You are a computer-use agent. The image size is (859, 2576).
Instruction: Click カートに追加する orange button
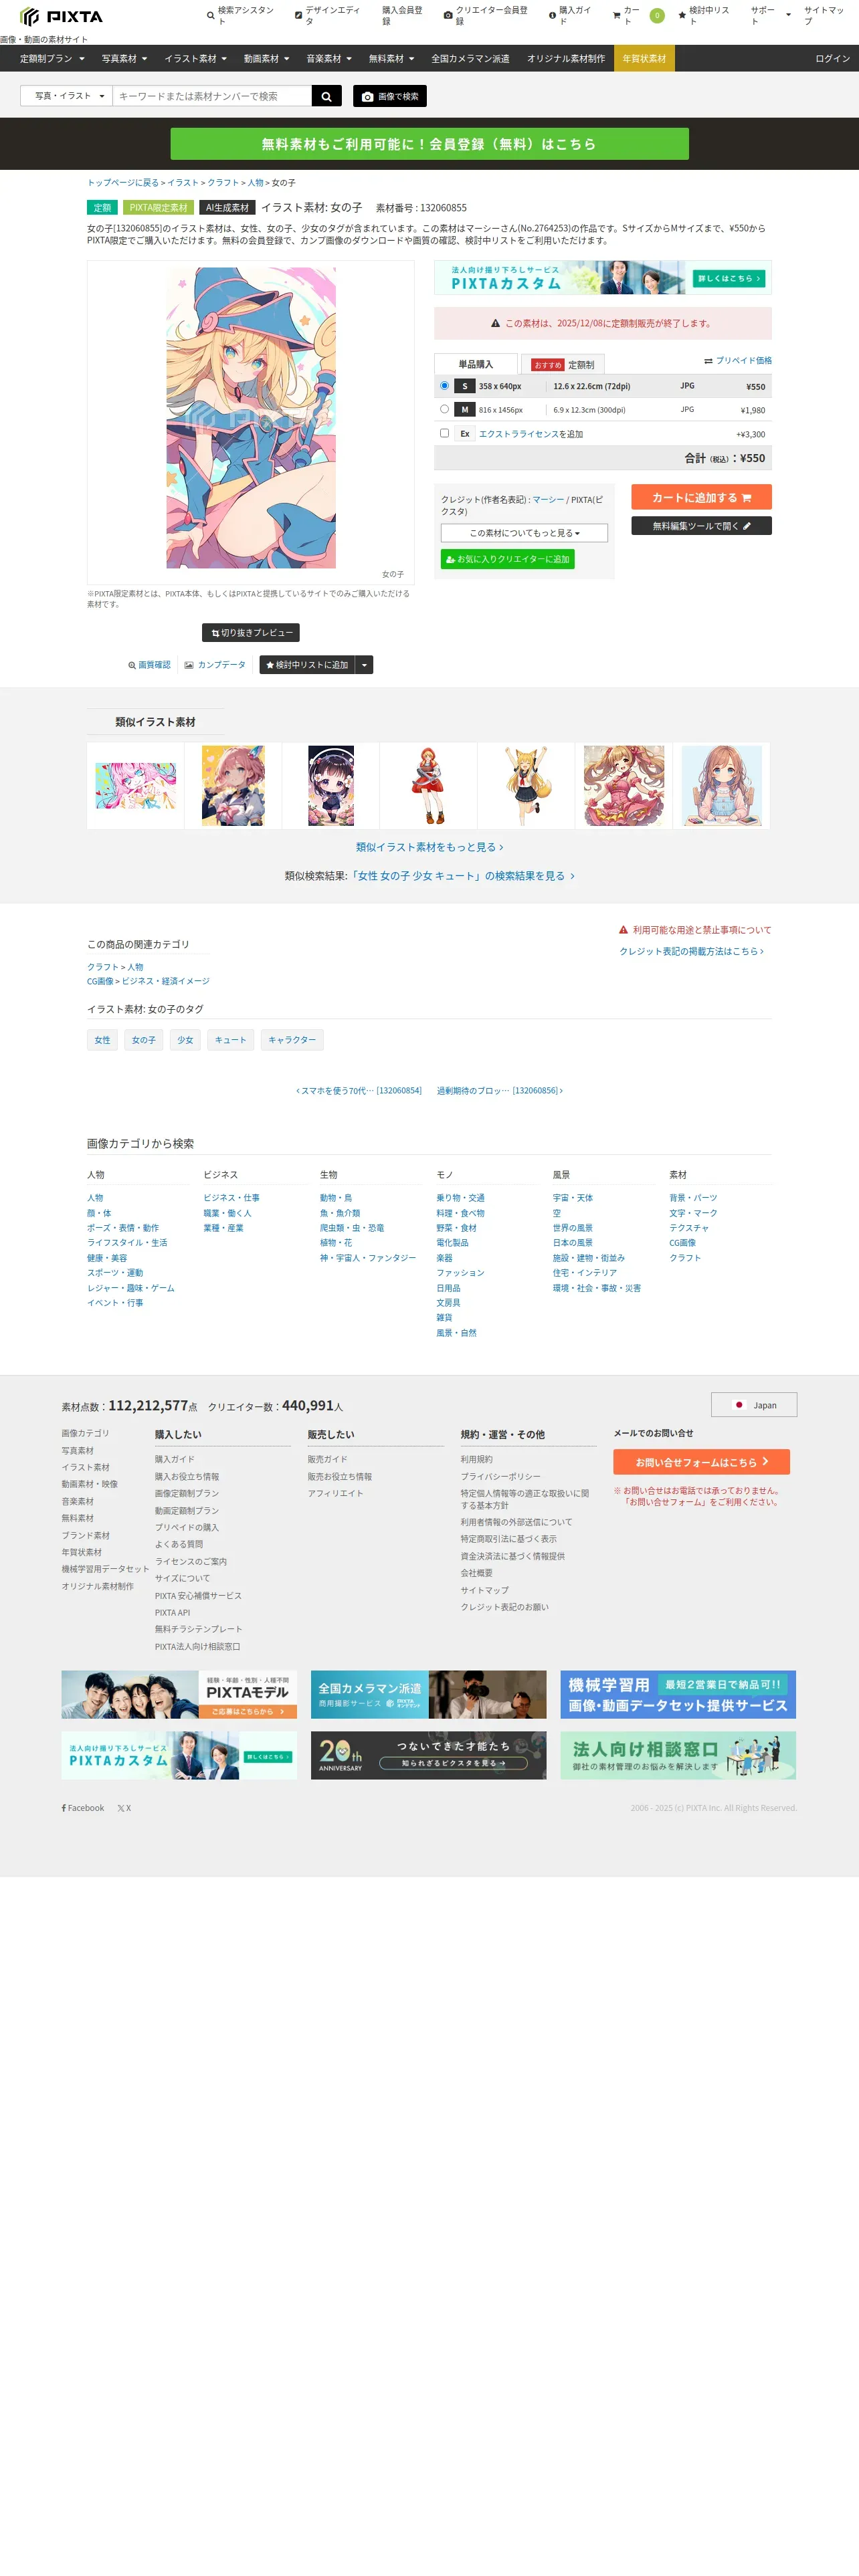[x=701, y=497]
